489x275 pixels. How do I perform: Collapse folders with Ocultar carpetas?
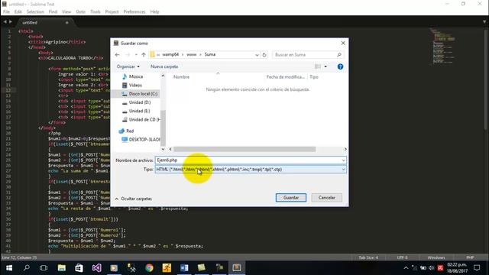click(133, 199)
